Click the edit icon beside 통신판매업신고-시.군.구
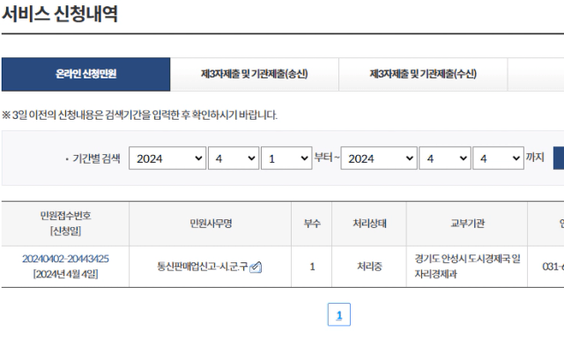564x346 pixels. click(256, 267)
